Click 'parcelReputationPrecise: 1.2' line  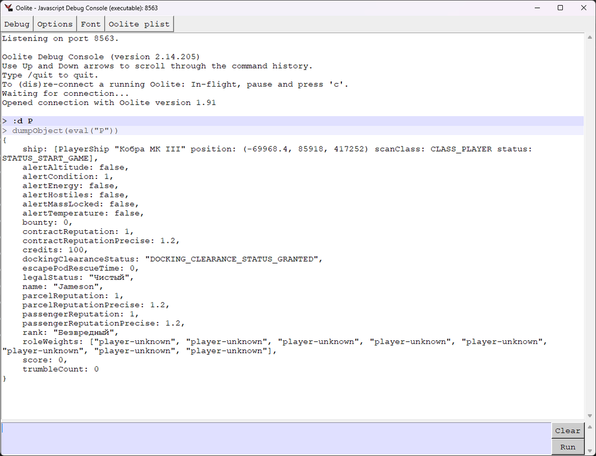[x=96, y=305]
